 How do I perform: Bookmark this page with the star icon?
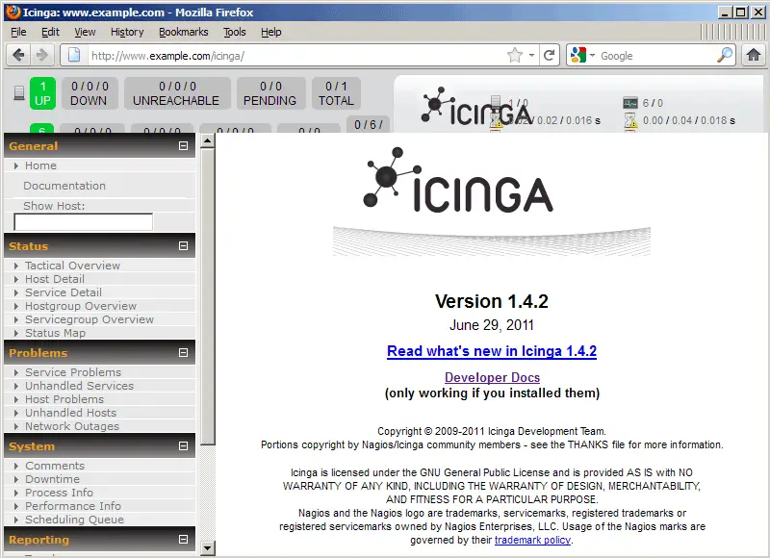515,55
